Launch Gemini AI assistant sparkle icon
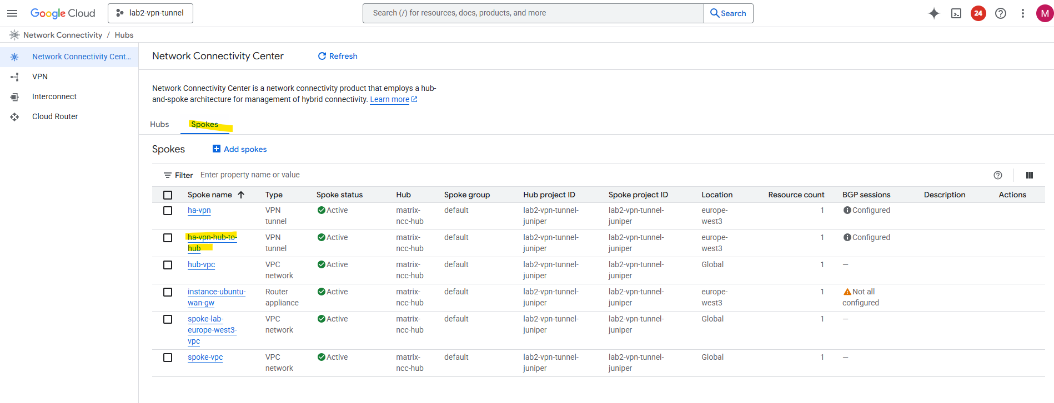Viewport: 1054px width, 403px height. [934, 13]
